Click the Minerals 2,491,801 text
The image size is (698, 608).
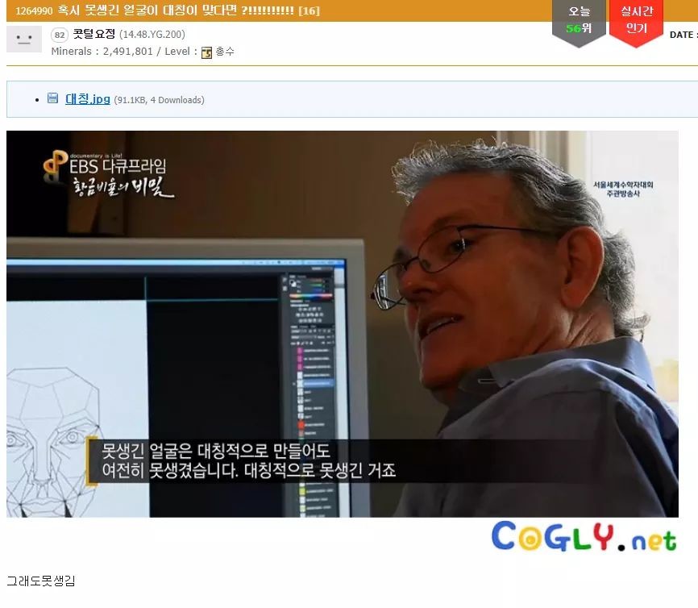click(102, 52)
